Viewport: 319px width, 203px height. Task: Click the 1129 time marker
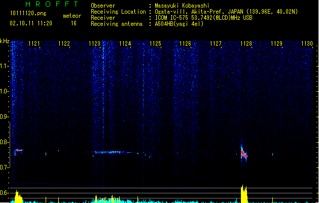point(276,44)
